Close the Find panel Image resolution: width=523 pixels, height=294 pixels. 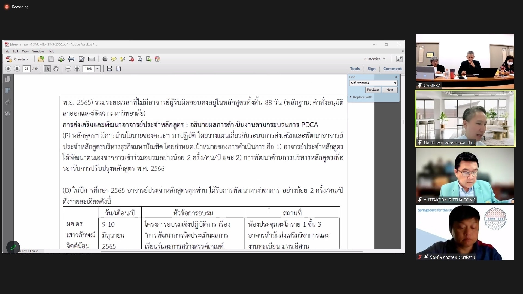[396, 77]
